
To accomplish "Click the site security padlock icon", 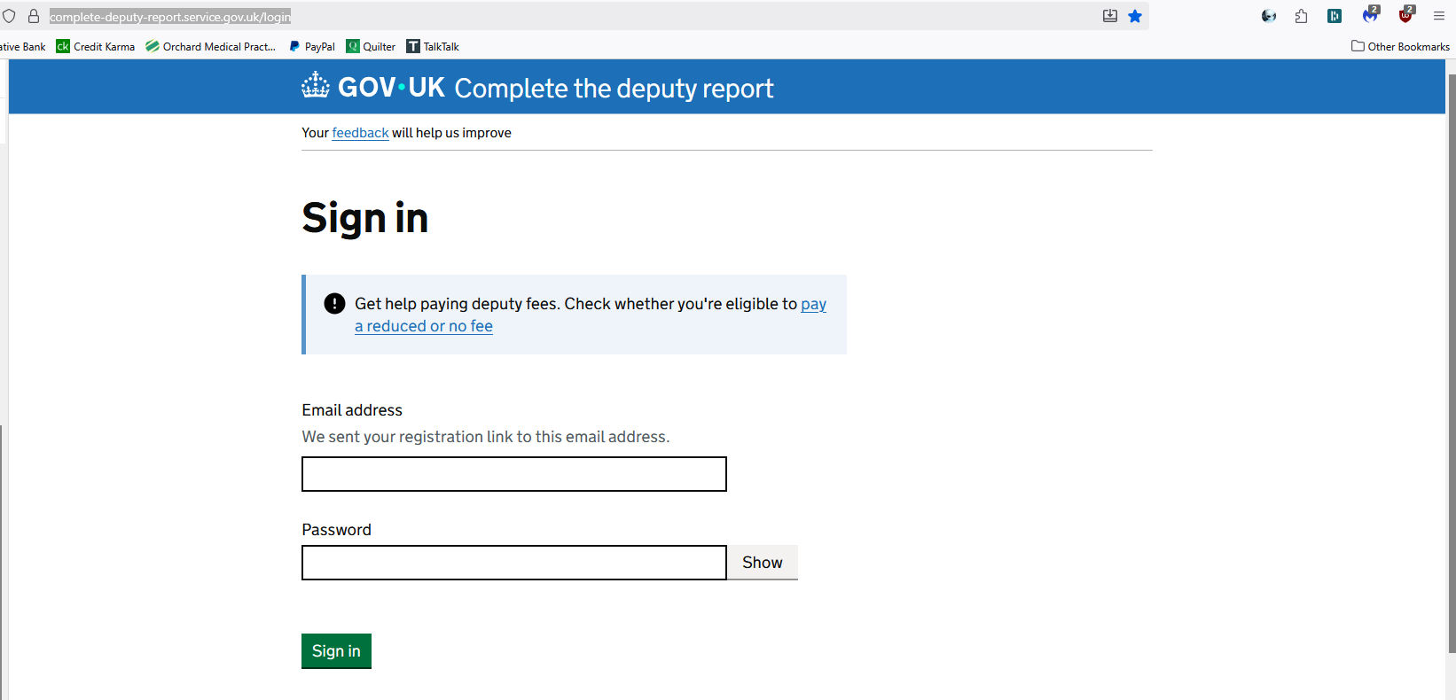I will pos(34,16).
